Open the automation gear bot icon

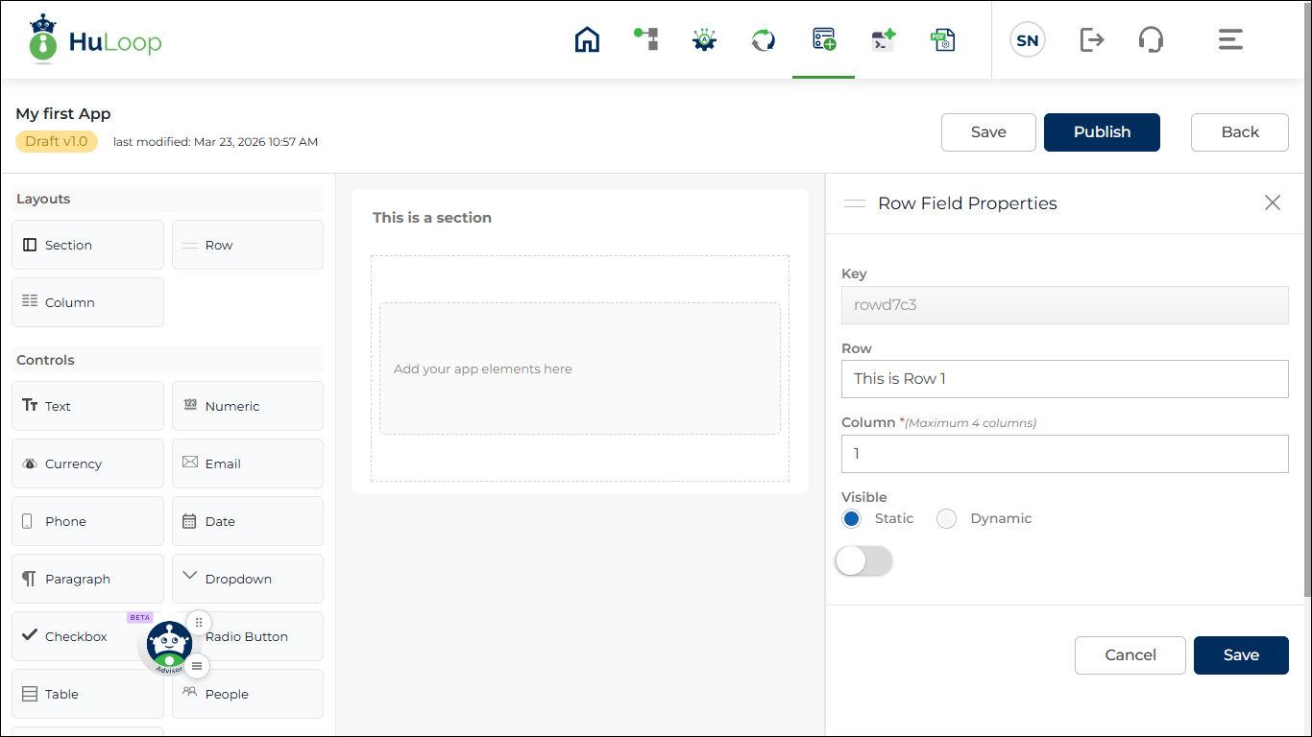[x=705, y=39]
